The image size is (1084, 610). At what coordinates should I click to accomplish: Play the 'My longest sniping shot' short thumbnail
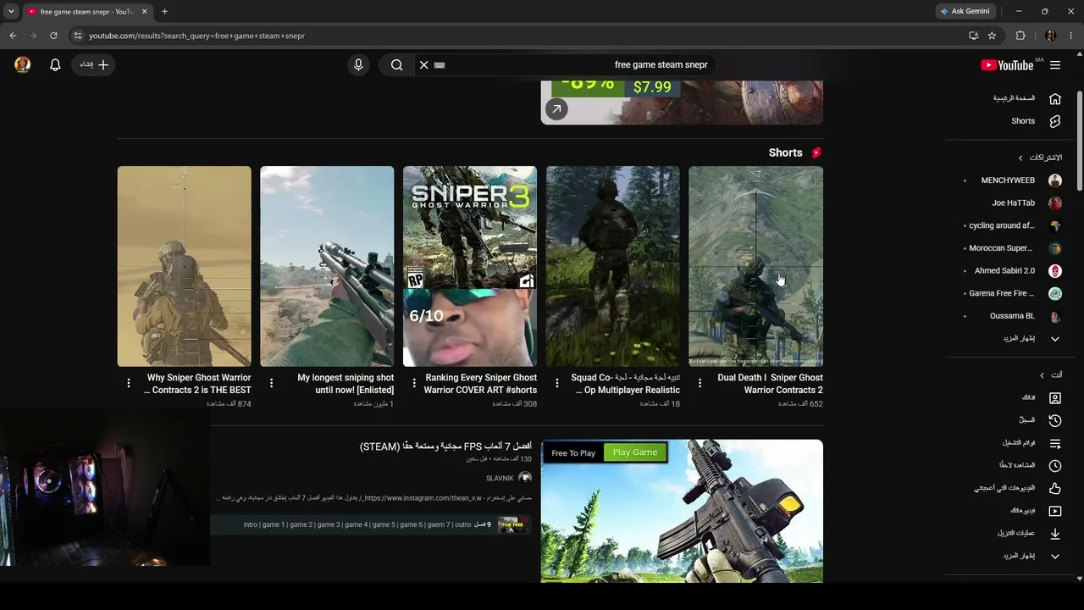coord(327,266)
